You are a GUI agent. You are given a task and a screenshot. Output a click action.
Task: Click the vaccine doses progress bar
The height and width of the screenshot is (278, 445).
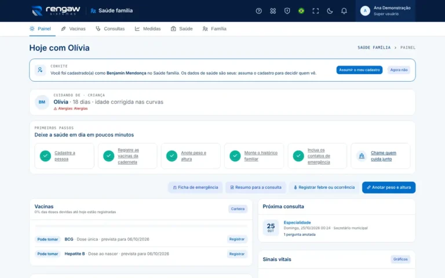(141, 226)
